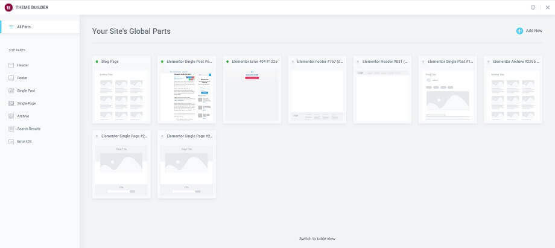Click the 'Elementor Archive #2295' card title
The height and width of the screenshot is (248, 555).
point(516,62)
